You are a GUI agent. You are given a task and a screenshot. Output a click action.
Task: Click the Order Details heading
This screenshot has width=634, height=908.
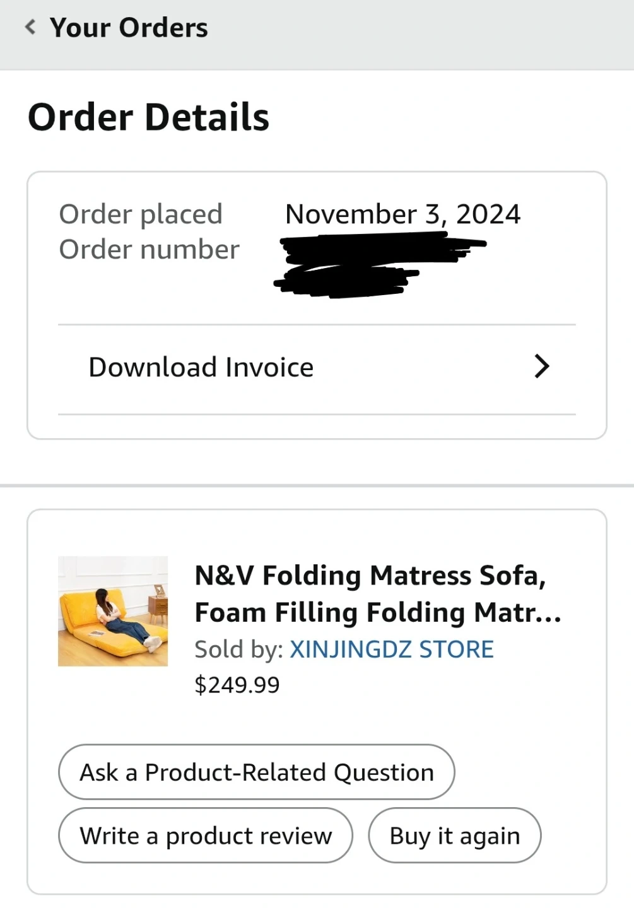pos(149,117)
